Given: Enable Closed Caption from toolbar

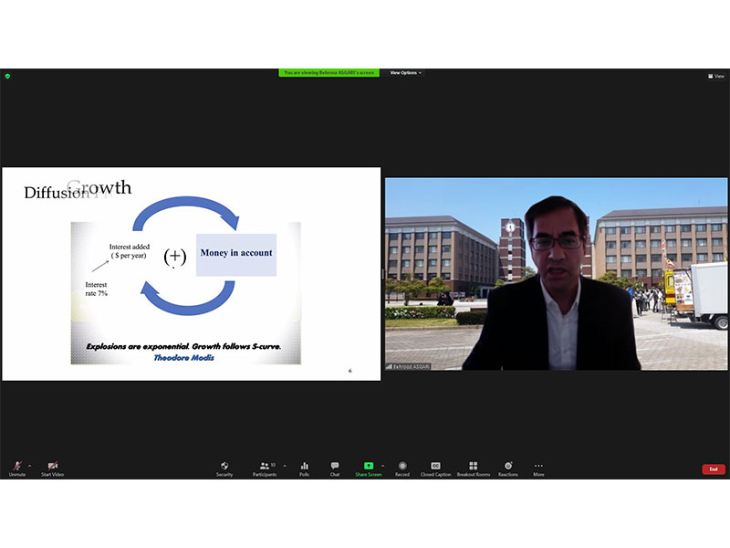Looking at the screenshot, I should coord(435,467).
